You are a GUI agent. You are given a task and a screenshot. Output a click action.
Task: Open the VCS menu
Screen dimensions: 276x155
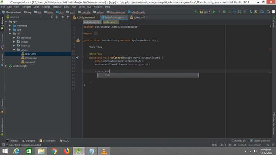(89, 7)
